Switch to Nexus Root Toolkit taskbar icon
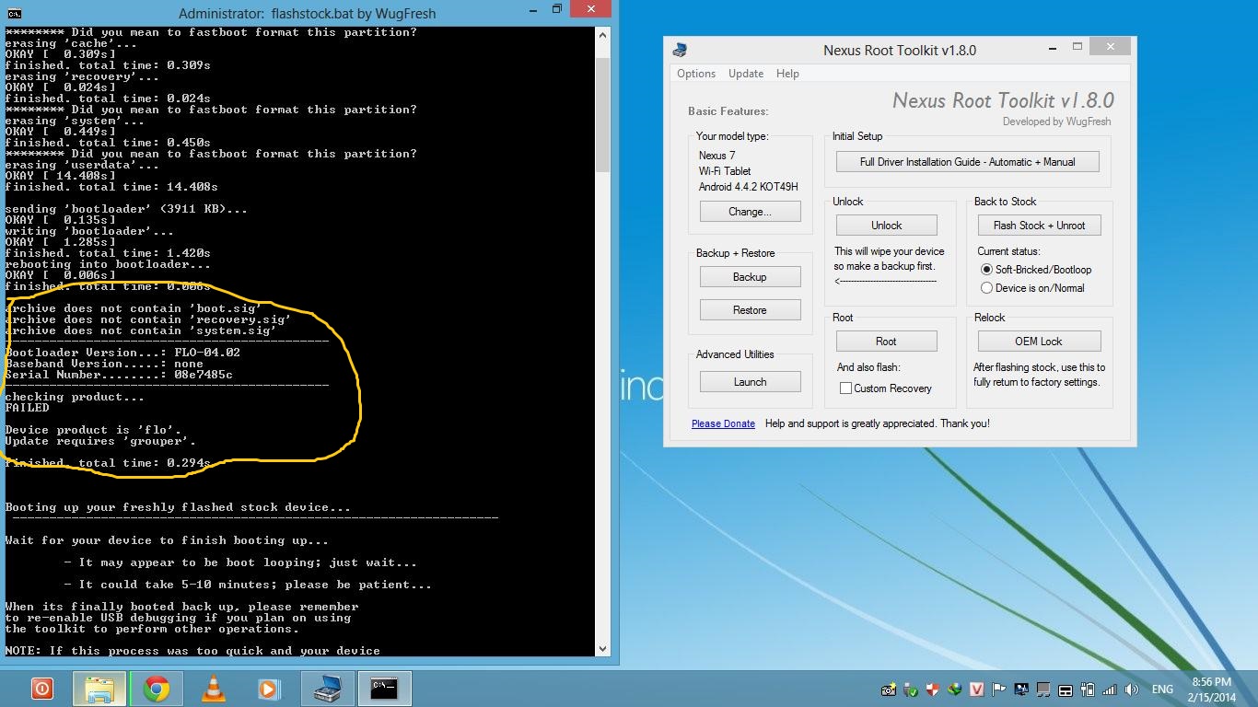 327,688
